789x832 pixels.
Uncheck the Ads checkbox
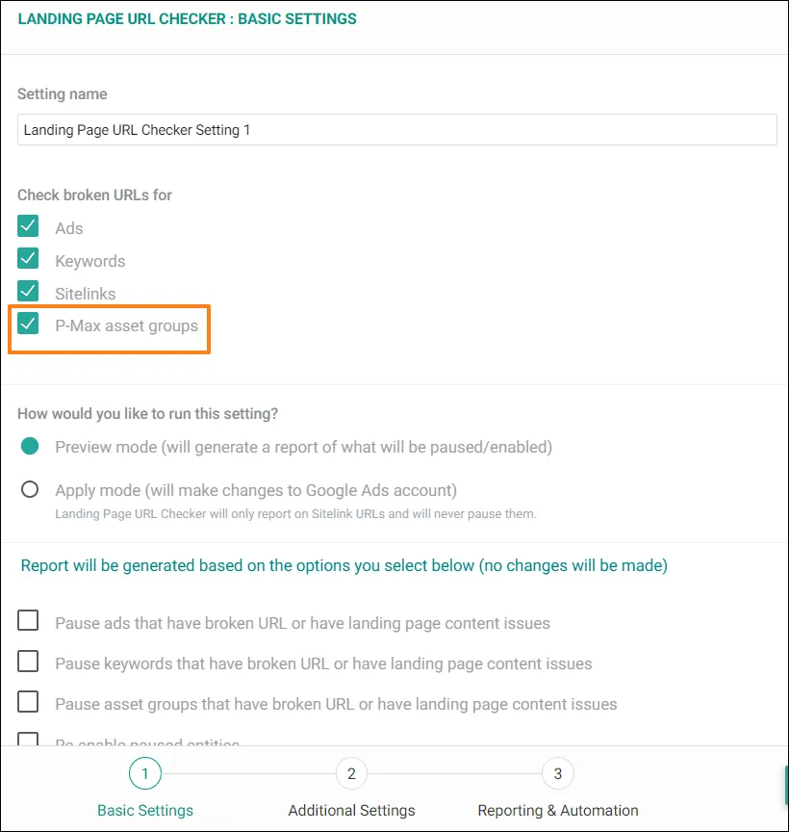point(28,226)
